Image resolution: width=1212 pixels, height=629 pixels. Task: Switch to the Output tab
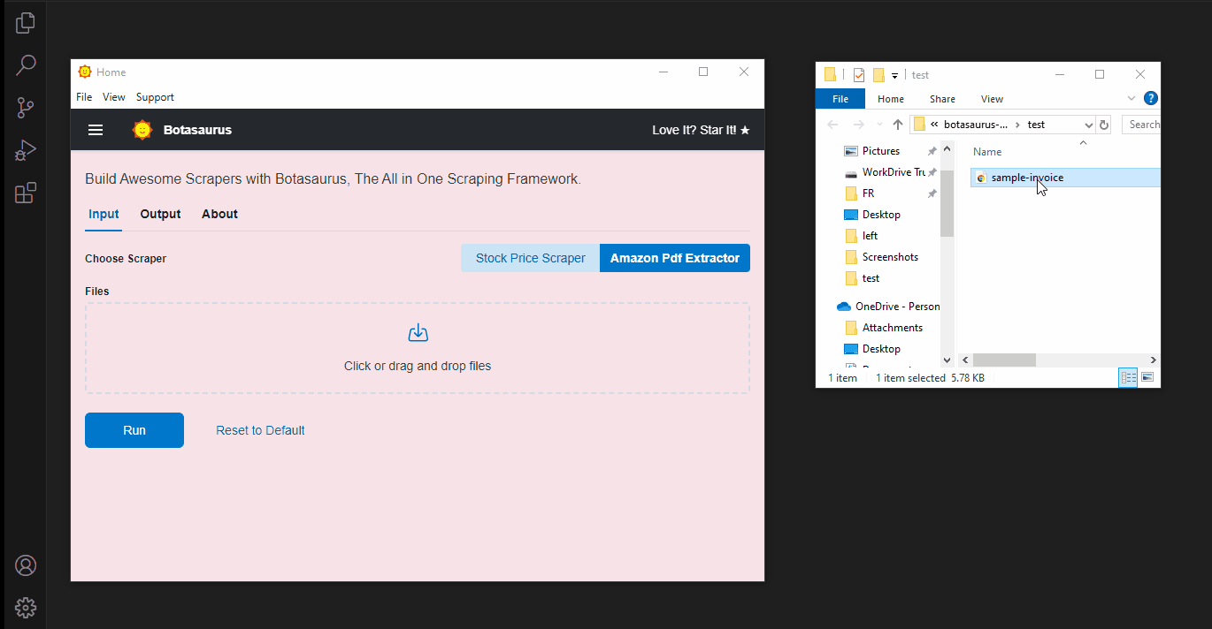[x=160, y=214]
